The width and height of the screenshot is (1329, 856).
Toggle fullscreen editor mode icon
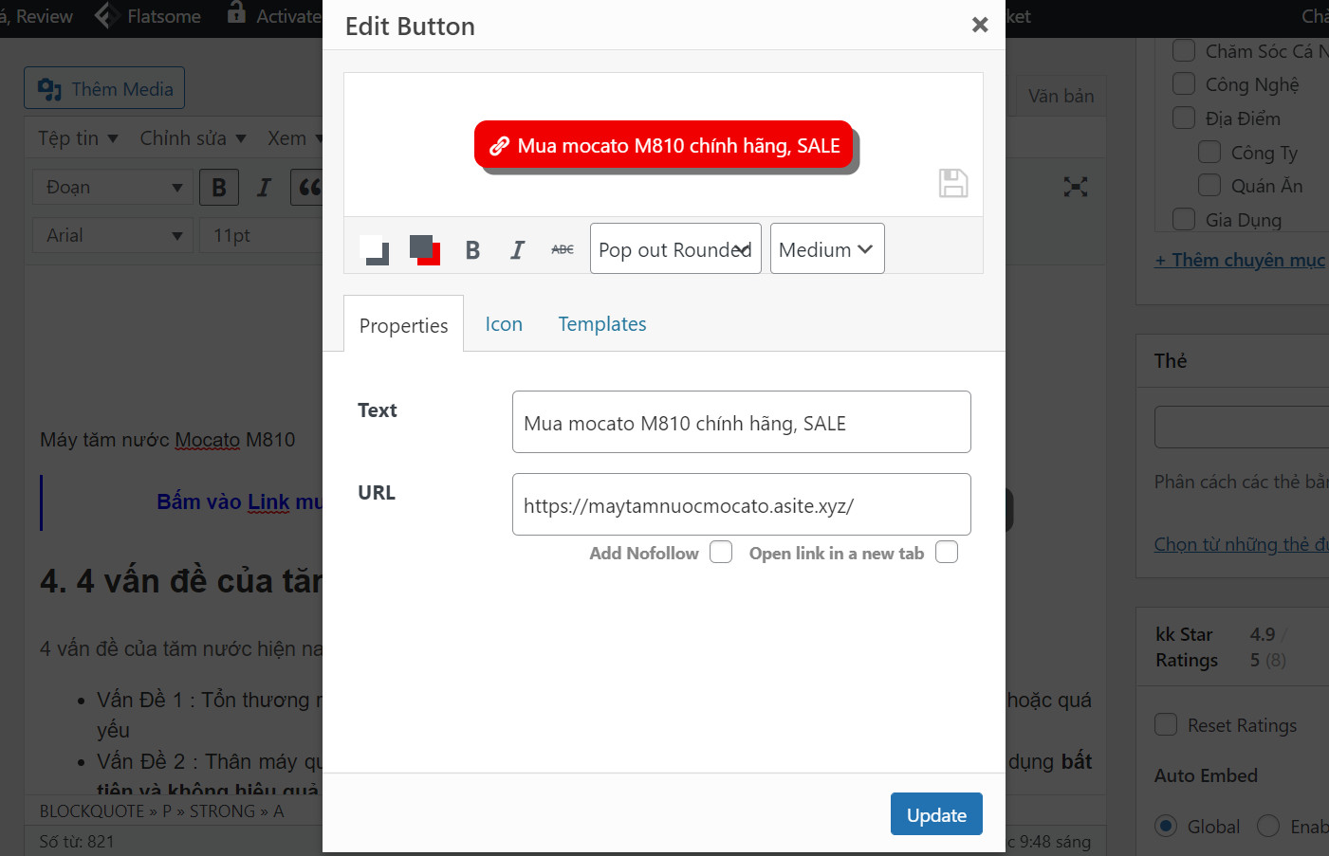(1076, 187)
